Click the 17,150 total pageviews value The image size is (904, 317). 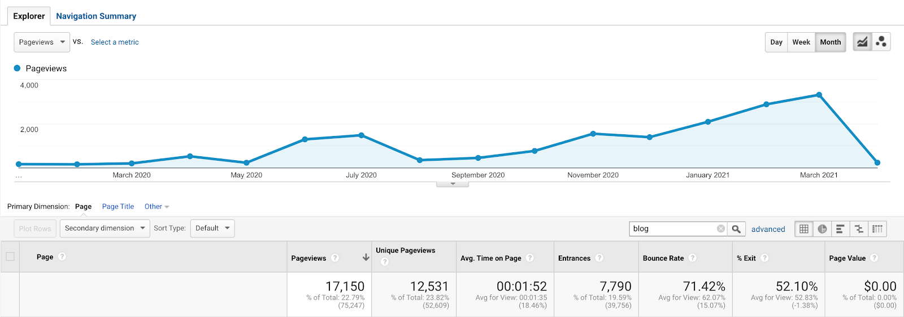pyautogui.click(x=345, y=287)
